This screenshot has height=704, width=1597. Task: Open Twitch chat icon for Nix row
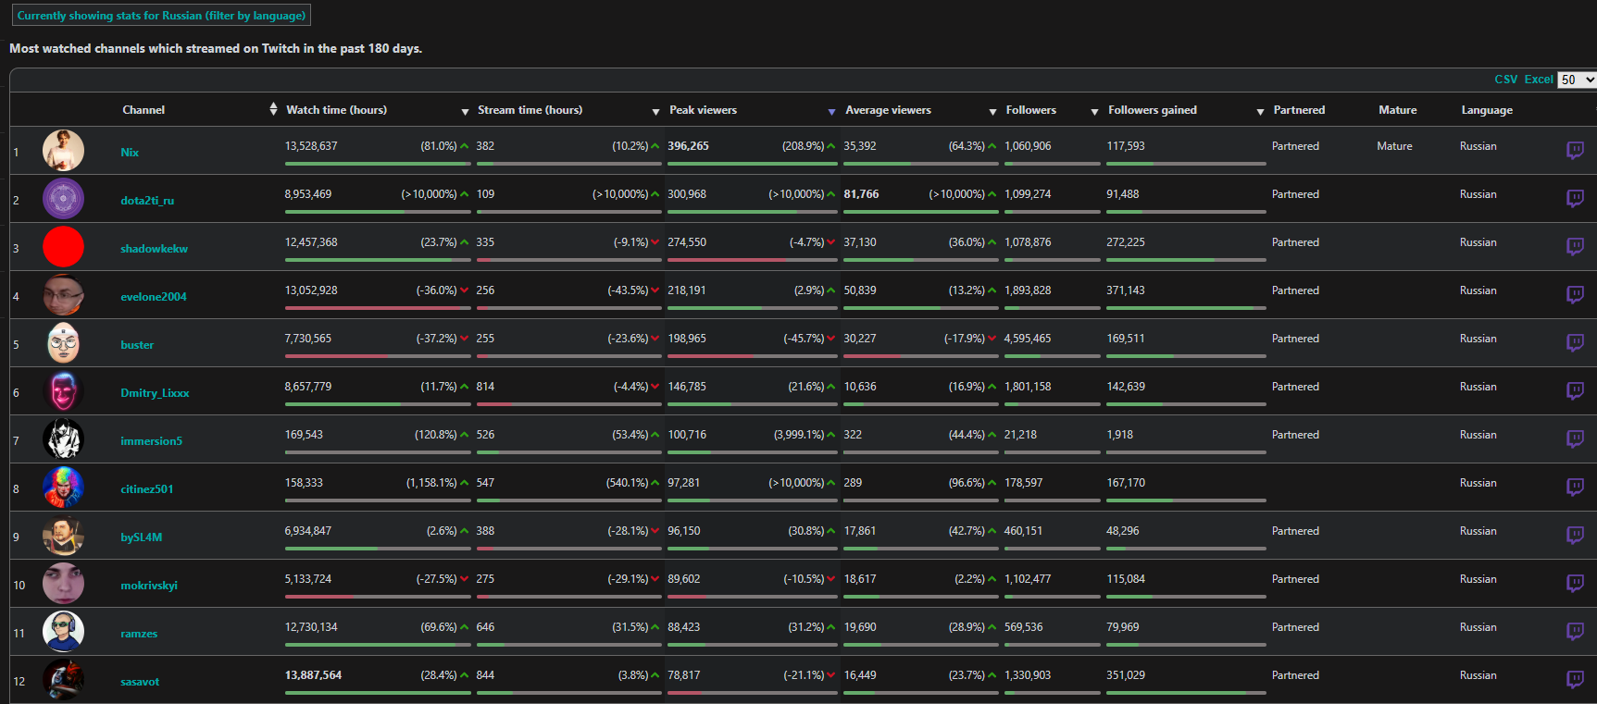tap(1575, 150)
